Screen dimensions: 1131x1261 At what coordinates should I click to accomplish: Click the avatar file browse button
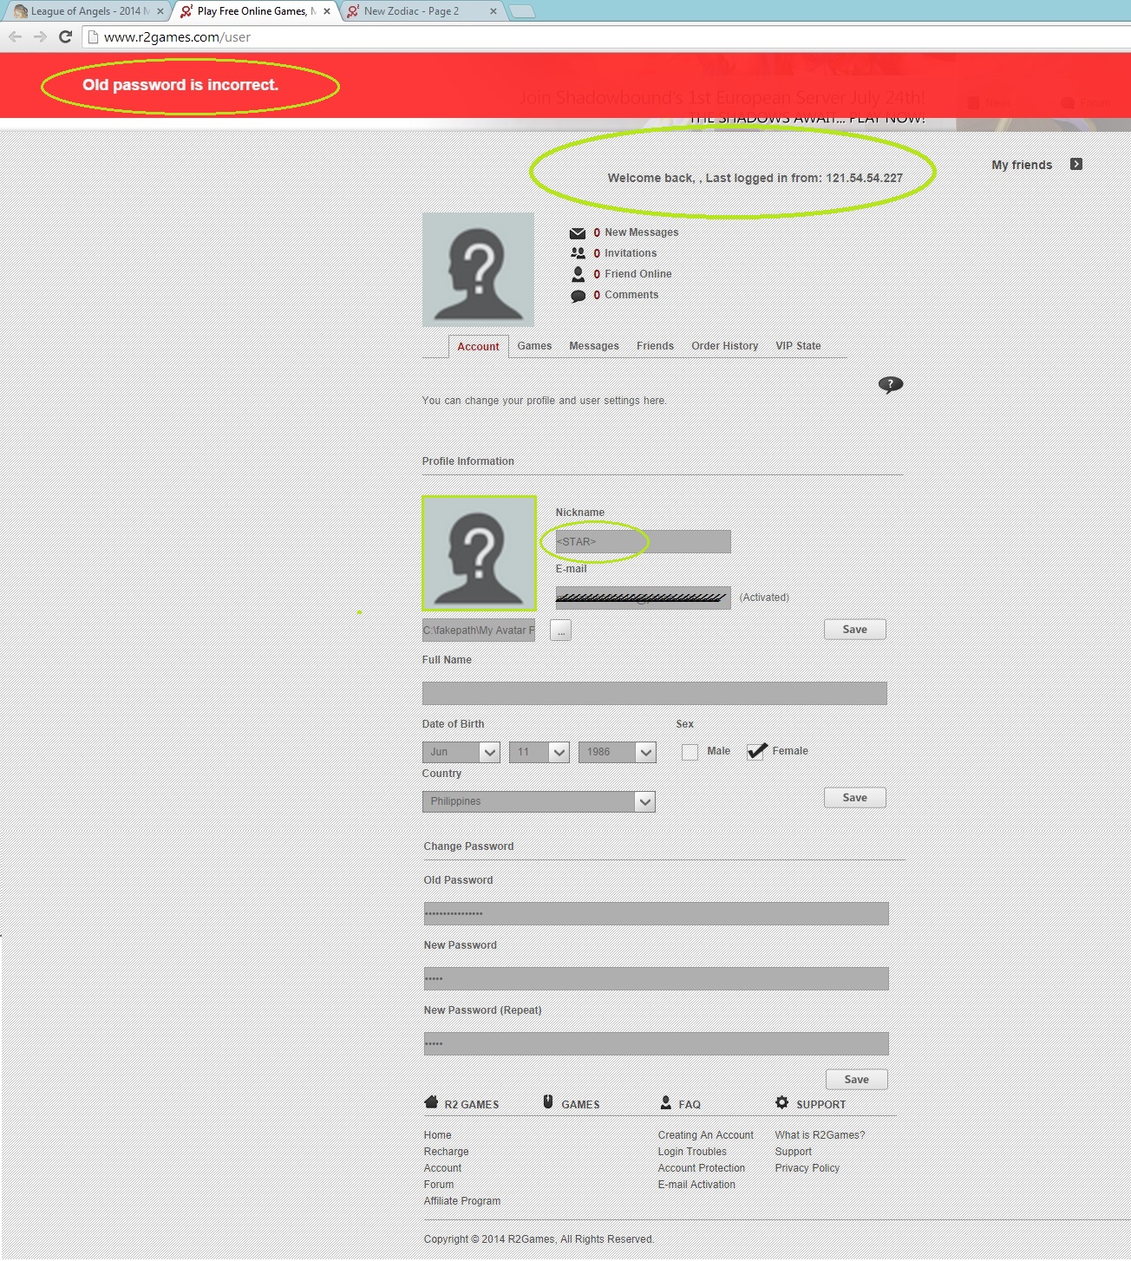click(x=560, y=630)
